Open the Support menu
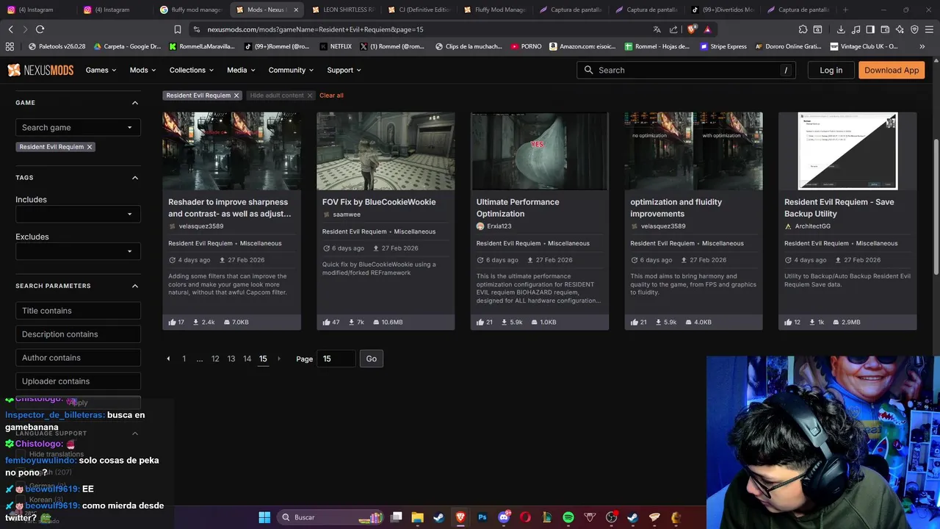This screenshot has width=940, height=529. 344,70
